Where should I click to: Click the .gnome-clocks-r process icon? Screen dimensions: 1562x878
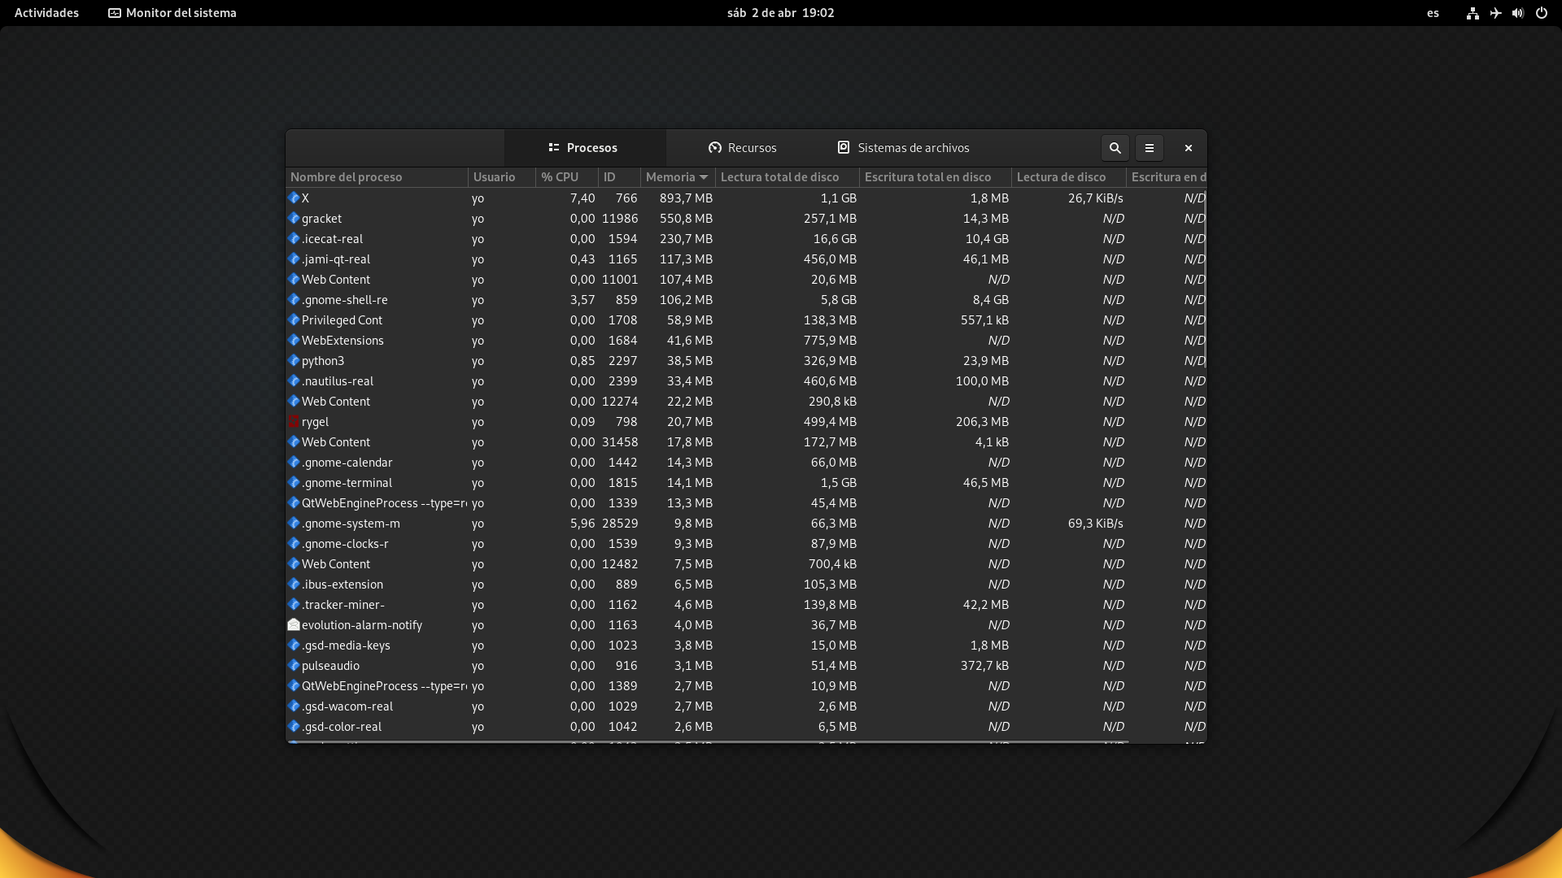tap(294, 543)
